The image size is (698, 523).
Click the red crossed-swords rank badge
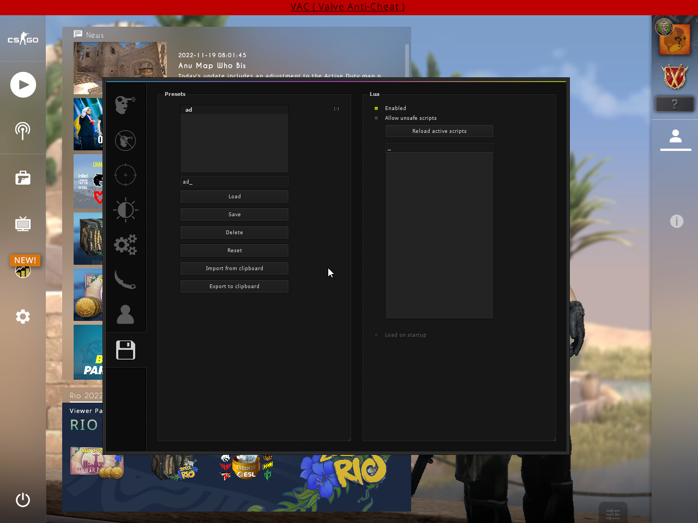[x=675, y=77]
